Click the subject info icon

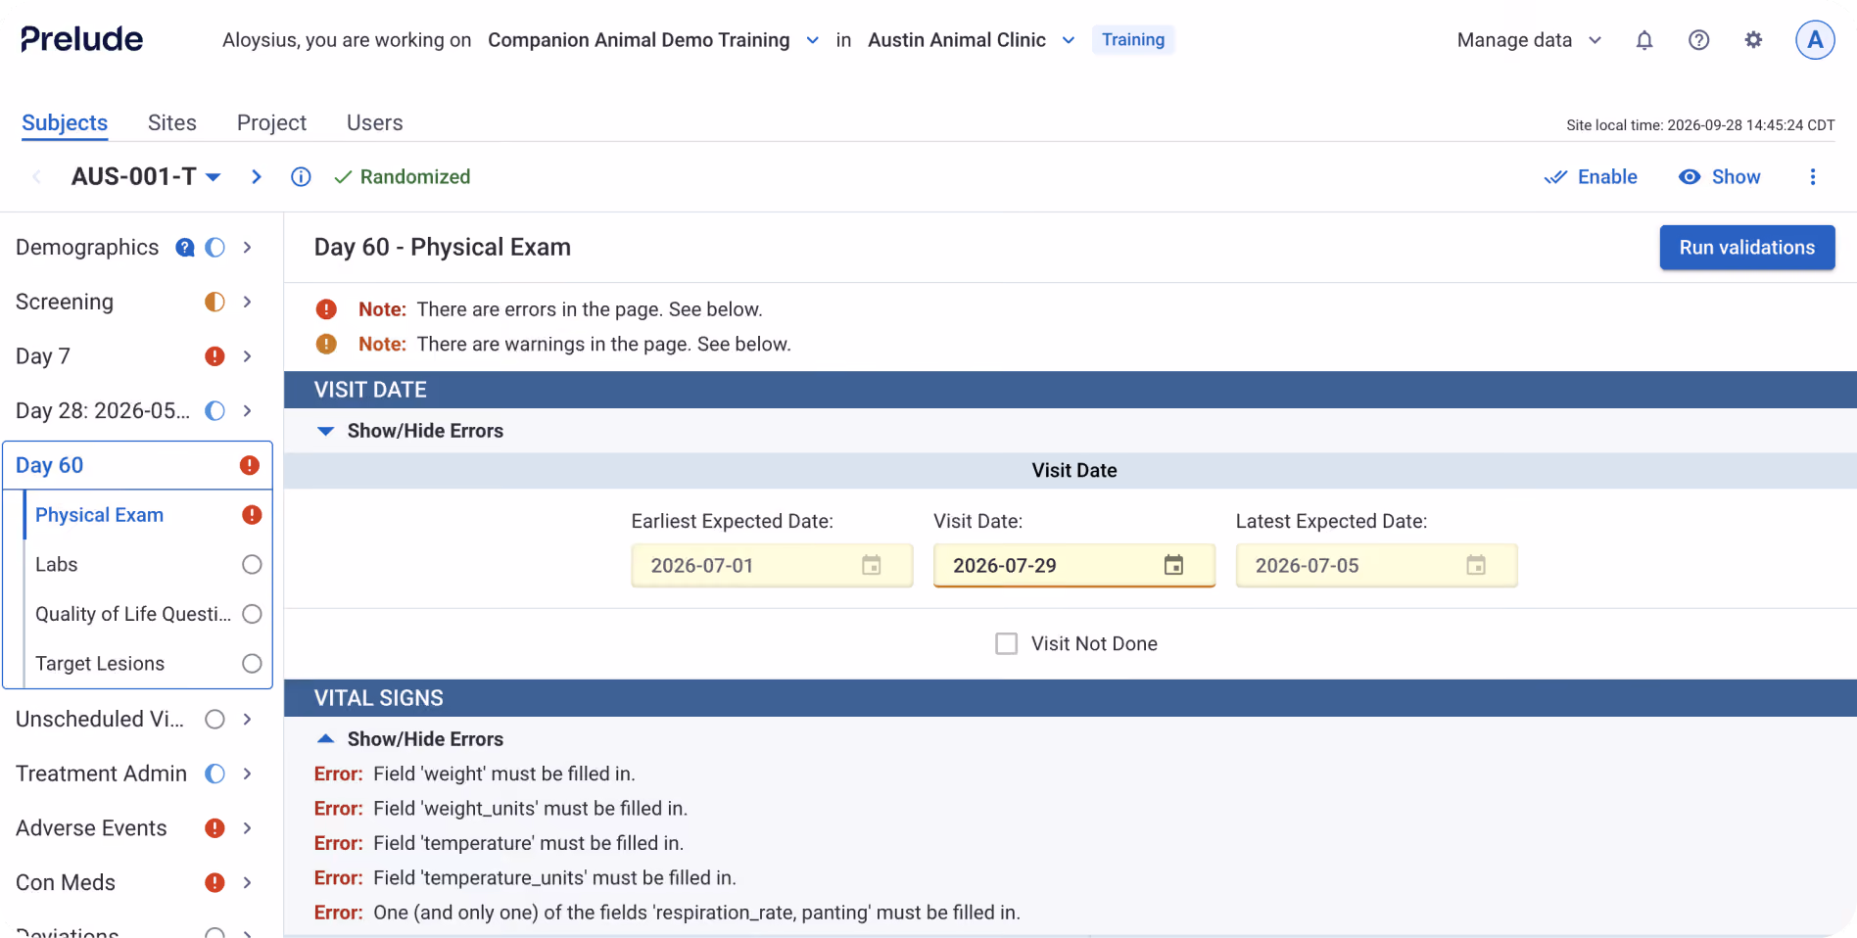301,177
